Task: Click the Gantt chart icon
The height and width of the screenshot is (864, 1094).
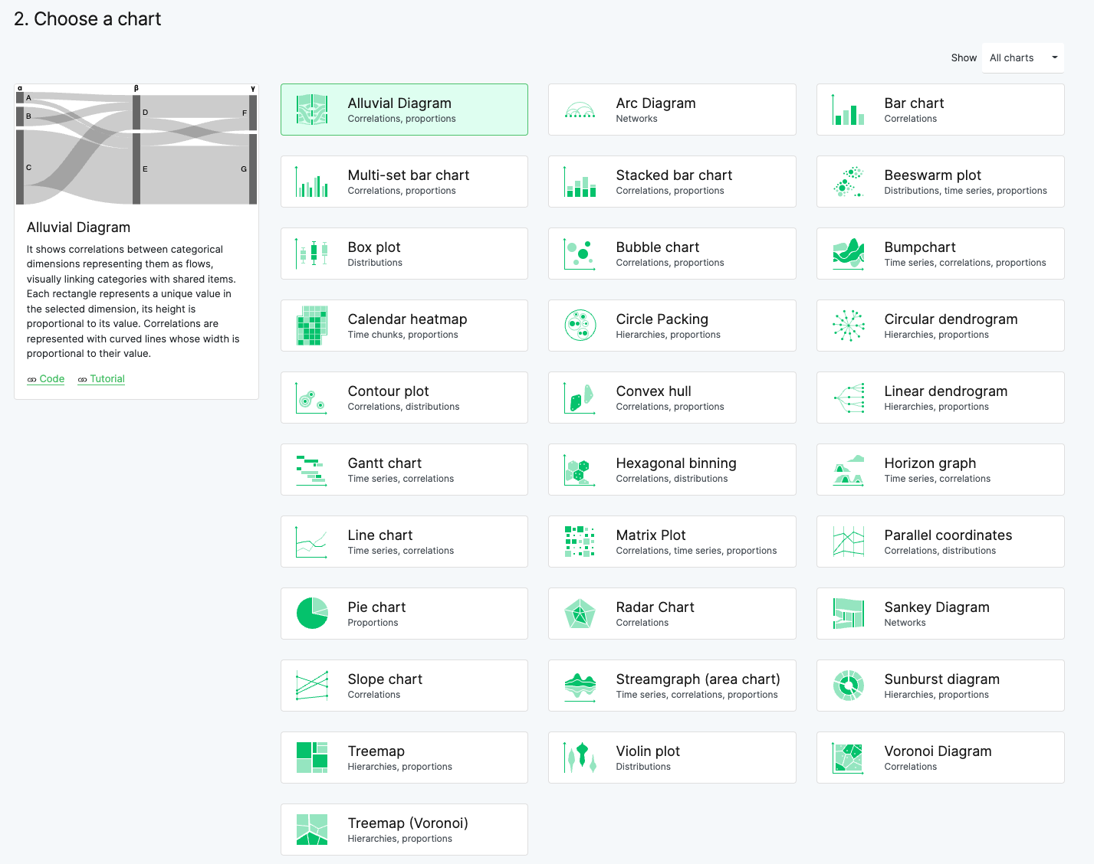Action: 312,470
